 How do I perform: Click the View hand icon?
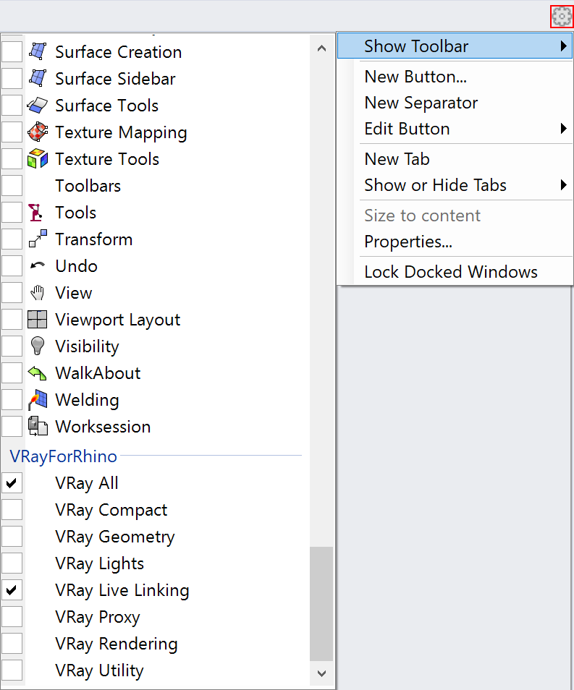coord(38,293)
